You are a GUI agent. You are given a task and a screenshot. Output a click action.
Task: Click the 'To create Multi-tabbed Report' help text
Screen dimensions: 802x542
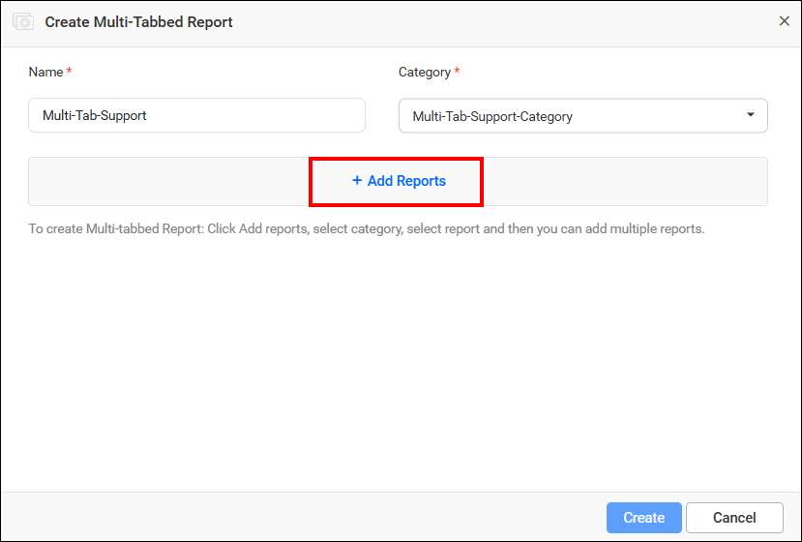point(367,228)
